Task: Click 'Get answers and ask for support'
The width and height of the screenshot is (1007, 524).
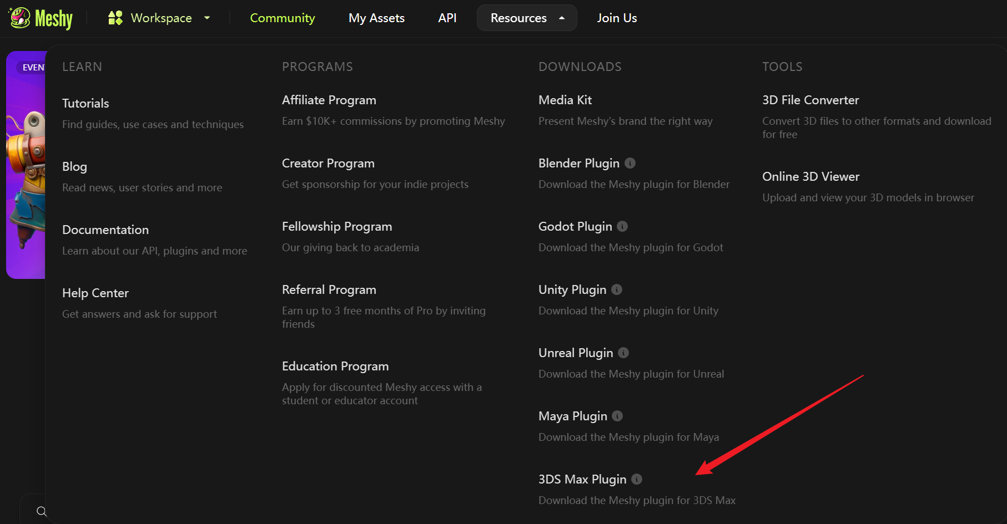Action: click(139, 314)
